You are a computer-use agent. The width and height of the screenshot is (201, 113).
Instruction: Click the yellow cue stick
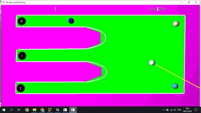click(x=178, y=77)
